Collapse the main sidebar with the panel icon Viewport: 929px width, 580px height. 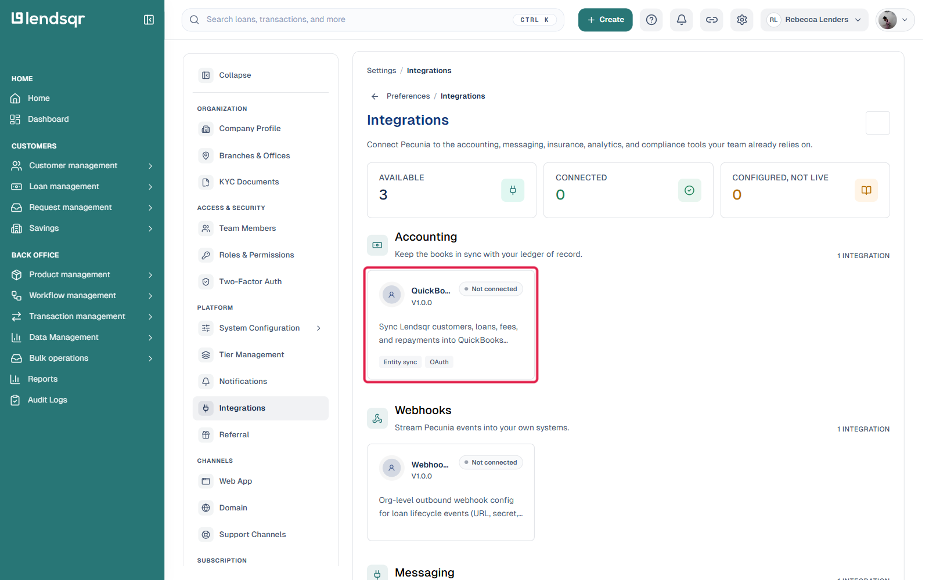point(149,20)
